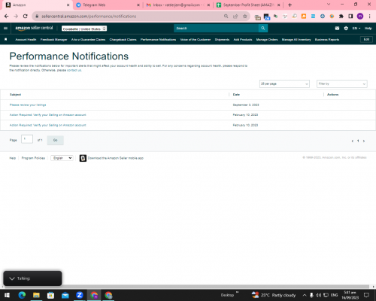Screen dimensions: 376x301
Task: Click the Help link in header
Action: [x=368, y=29]
